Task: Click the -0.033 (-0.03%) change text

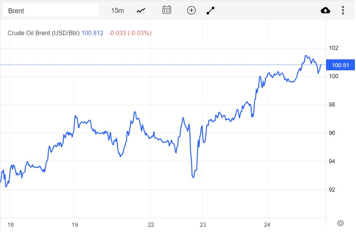Action: tap(130, 33)
